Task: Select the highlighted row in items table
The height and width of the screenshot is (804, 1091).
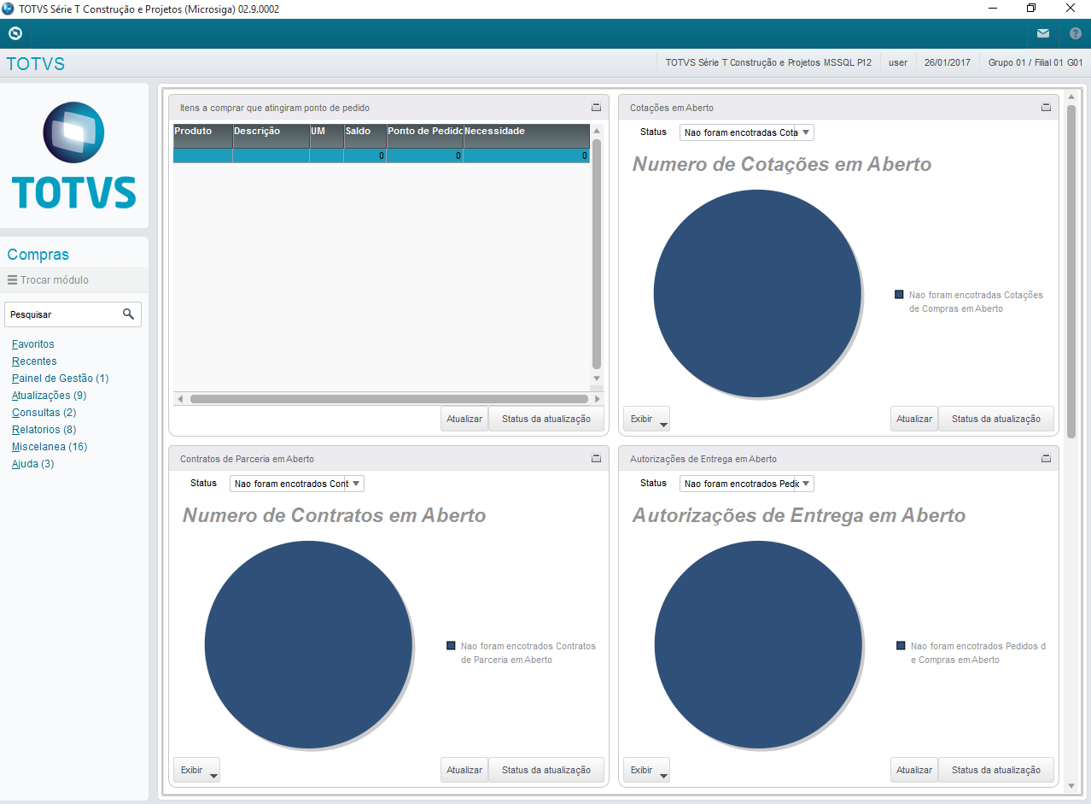Action: pos(382,156)
